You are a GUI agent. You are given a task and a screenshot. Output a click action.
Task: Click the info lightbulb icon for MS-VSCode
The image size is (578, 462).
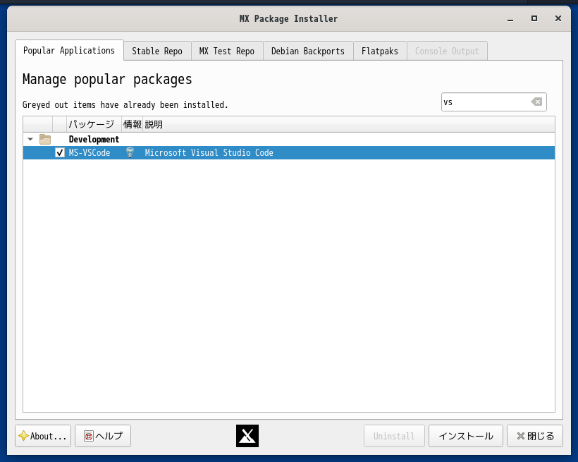[x=130, y=152]
